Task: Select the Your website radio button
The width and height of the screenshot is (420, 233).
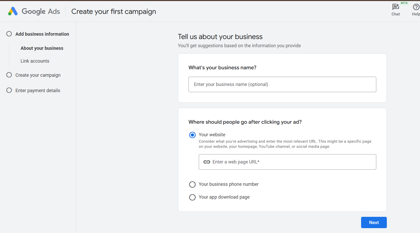Action: (192, 135)
